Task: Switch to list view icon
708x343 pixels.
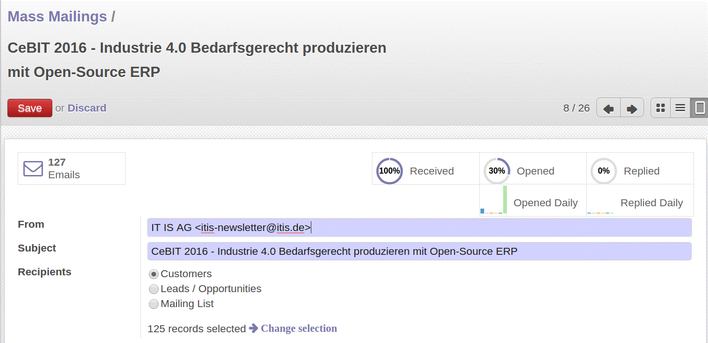Action: click(x=680, y=108)
